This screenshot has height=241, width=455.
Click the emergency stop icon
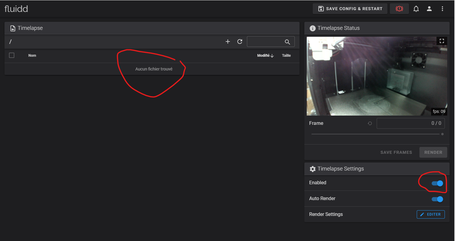pos(399,9)
